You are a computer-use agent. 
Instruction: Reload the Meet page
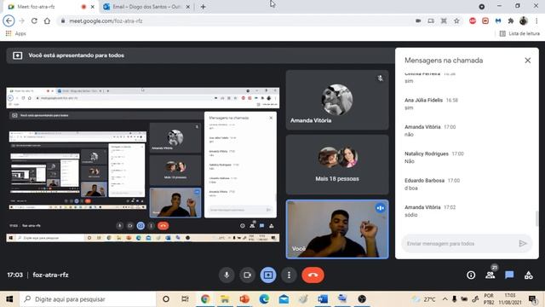point(34,20)
